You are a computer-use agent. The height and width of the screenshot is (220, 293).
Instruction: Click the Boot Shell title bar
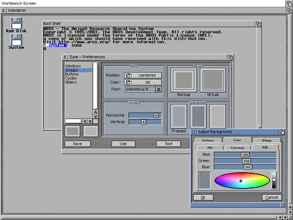149,24
